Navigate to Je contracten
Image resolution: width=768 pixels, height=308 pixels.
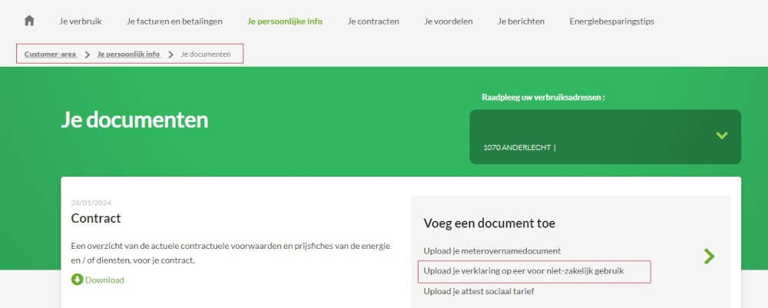pyautogui.click(x=372, y=22)
